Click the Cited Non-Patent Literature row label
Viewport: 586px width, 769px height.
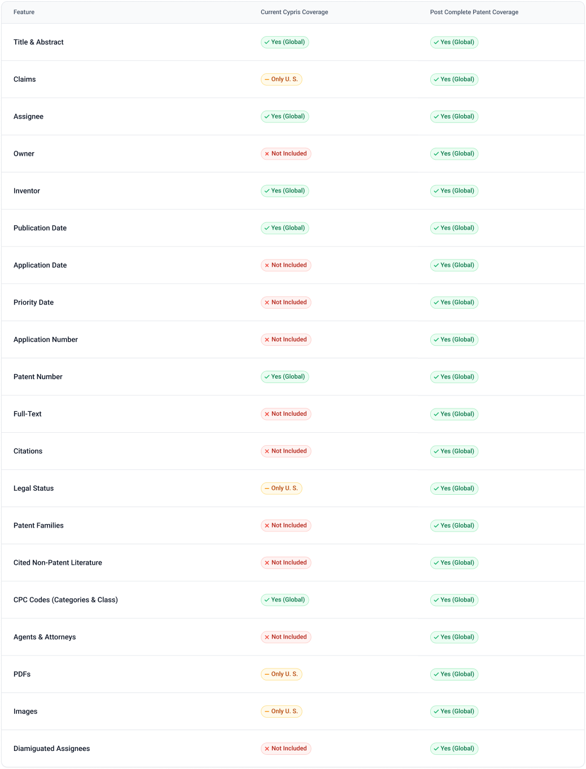pos(58,563)
